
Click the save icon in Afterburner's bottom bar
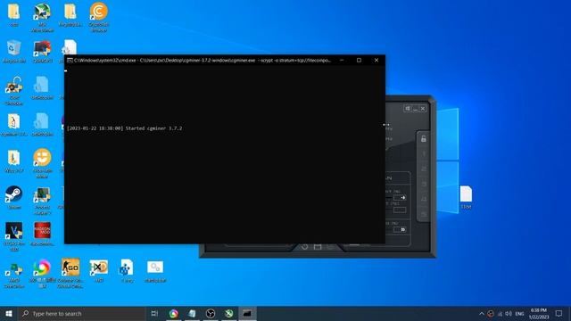318,247
